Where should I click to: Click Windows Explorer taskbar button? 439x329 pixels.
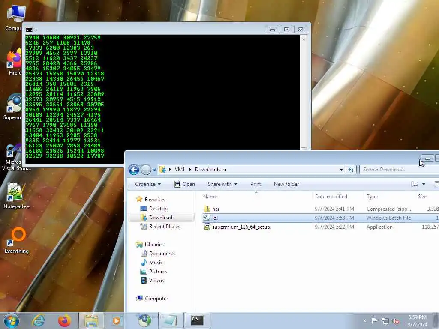91,320
